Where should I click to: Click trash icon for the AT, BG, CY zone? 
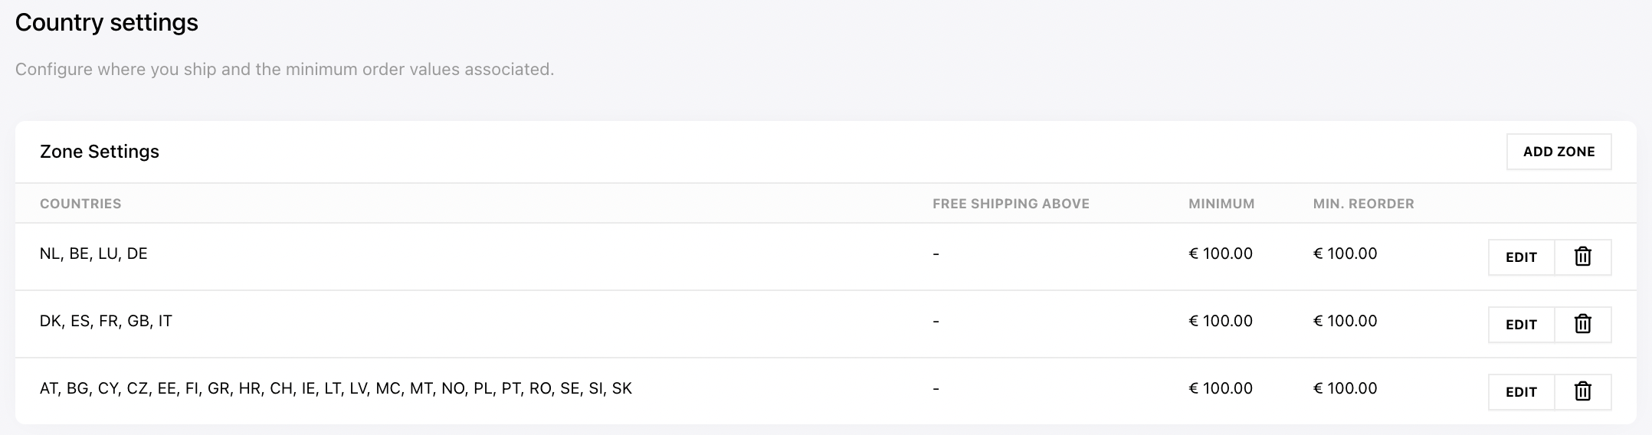[1583, 392]
